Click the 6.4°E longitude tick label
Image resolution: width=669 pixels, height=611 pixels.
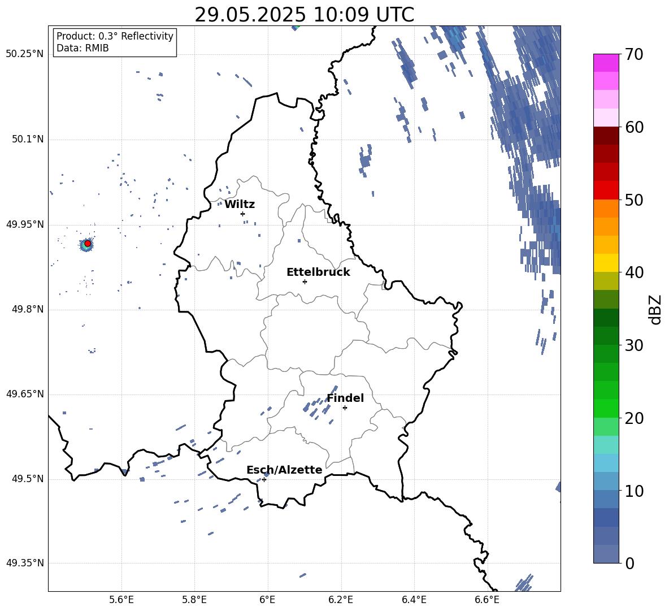click(414, 600)
